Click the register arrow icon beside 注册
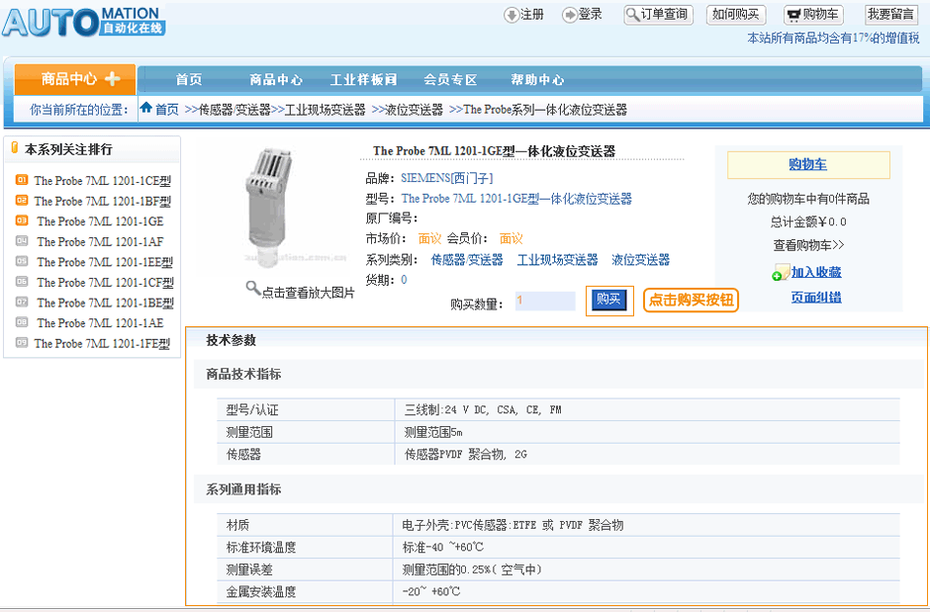 click(x=511, y=15)
